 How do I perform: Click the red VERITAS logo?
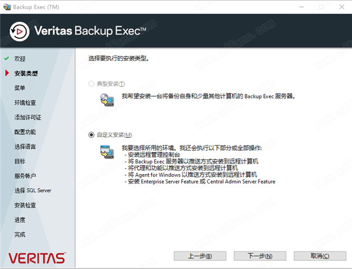[37, 258]
